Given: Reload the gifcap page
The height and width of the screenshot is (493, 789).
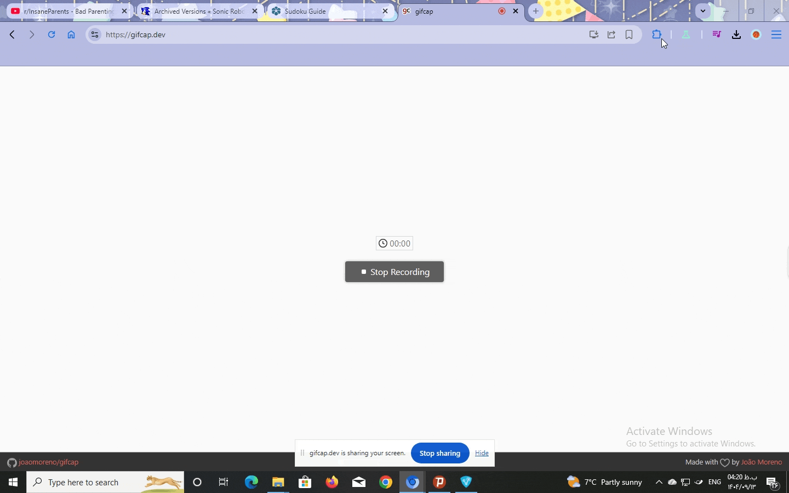Looking at the screenshot, I should coord(52,35).
